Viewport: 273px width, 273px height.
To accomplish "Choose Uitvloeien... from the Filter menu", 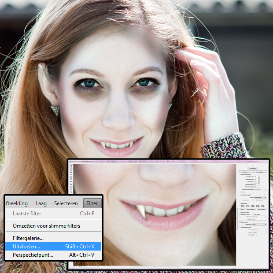I will coord(26,247).
